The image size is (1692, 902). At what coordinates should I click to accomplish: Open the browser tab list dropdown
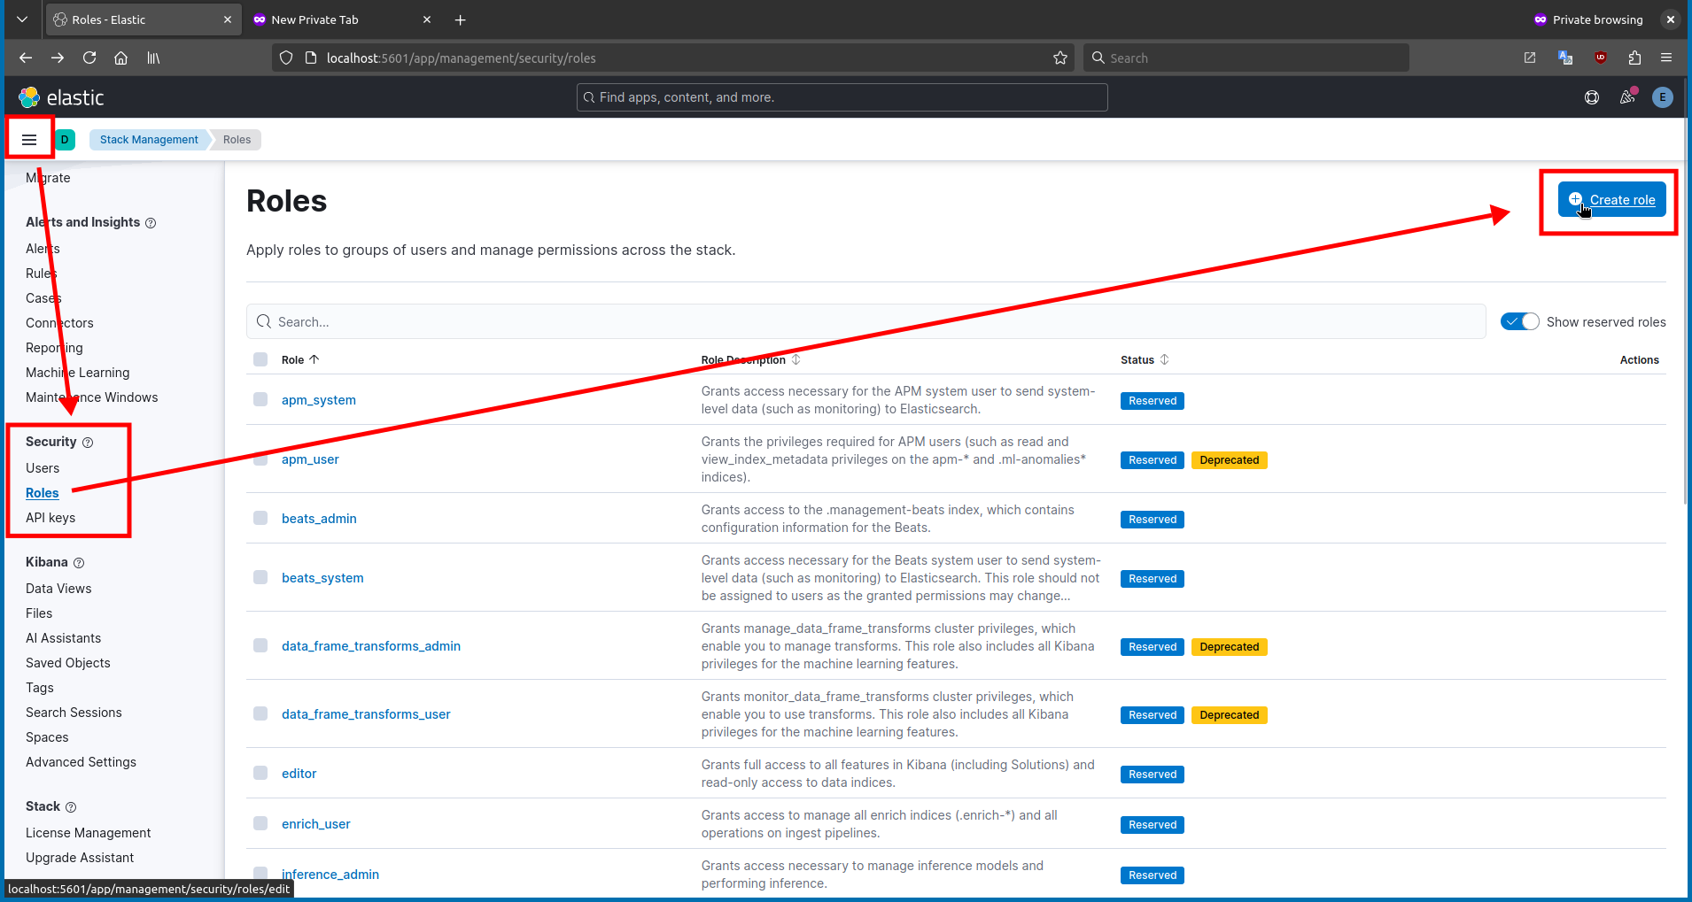coord(22,19)
